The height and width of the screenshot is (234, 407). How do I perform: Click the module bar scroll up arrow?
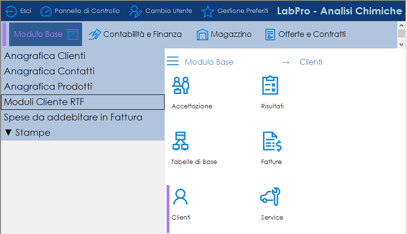pyautogui.click(x=401, y=25)
